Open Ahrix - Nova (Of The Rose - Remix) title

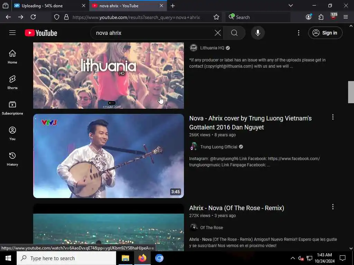pyautogui.click(x=236, y=208)
